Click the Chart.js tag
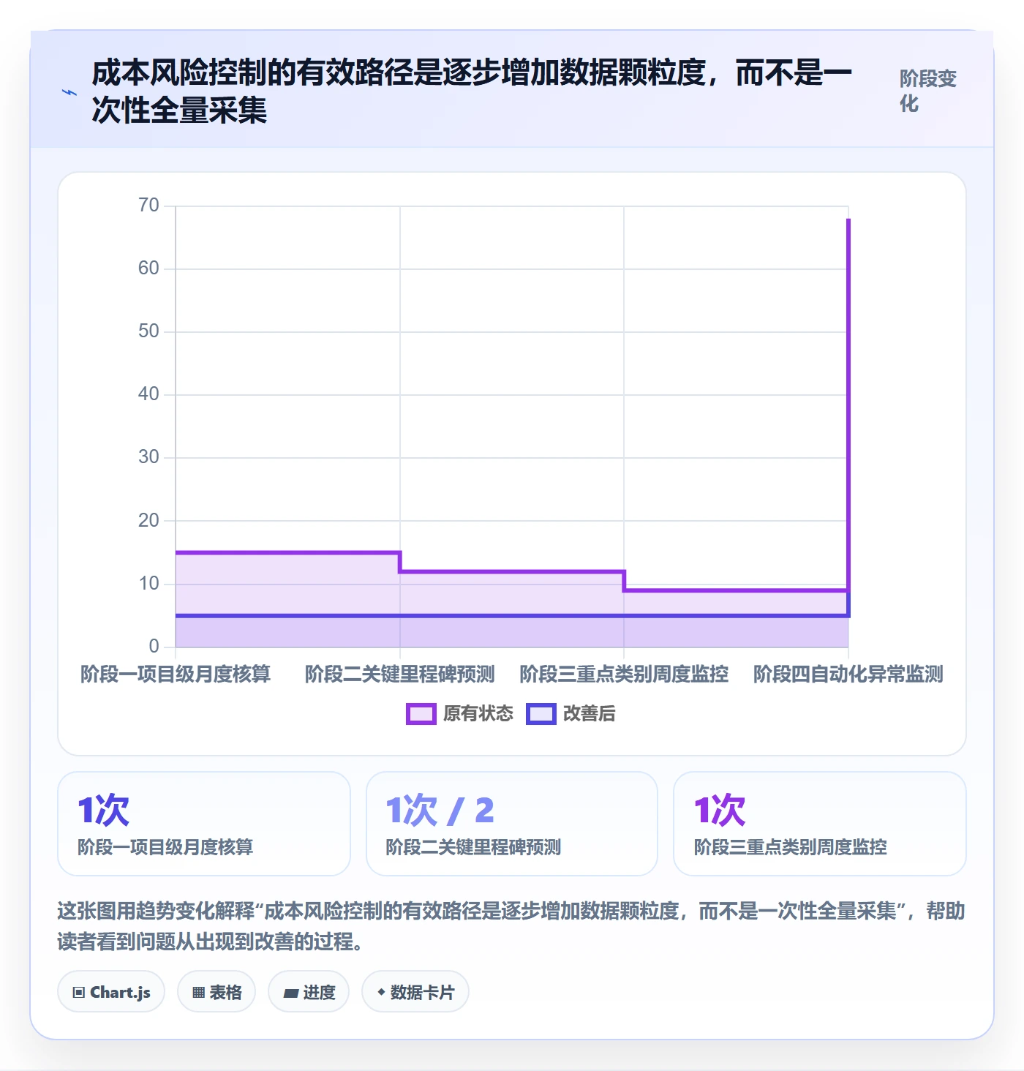Screen dimensions: 1024x1071 (x=111, y=992)
